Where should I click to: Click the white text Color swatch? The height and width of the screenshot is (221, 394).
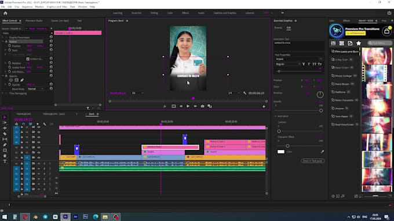[x=281, y=152]
